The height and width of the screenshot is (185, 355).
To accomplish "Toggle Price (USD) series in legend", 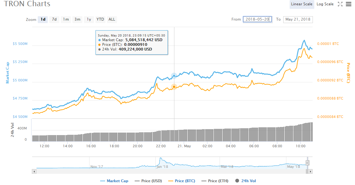I will click(148, 181).
